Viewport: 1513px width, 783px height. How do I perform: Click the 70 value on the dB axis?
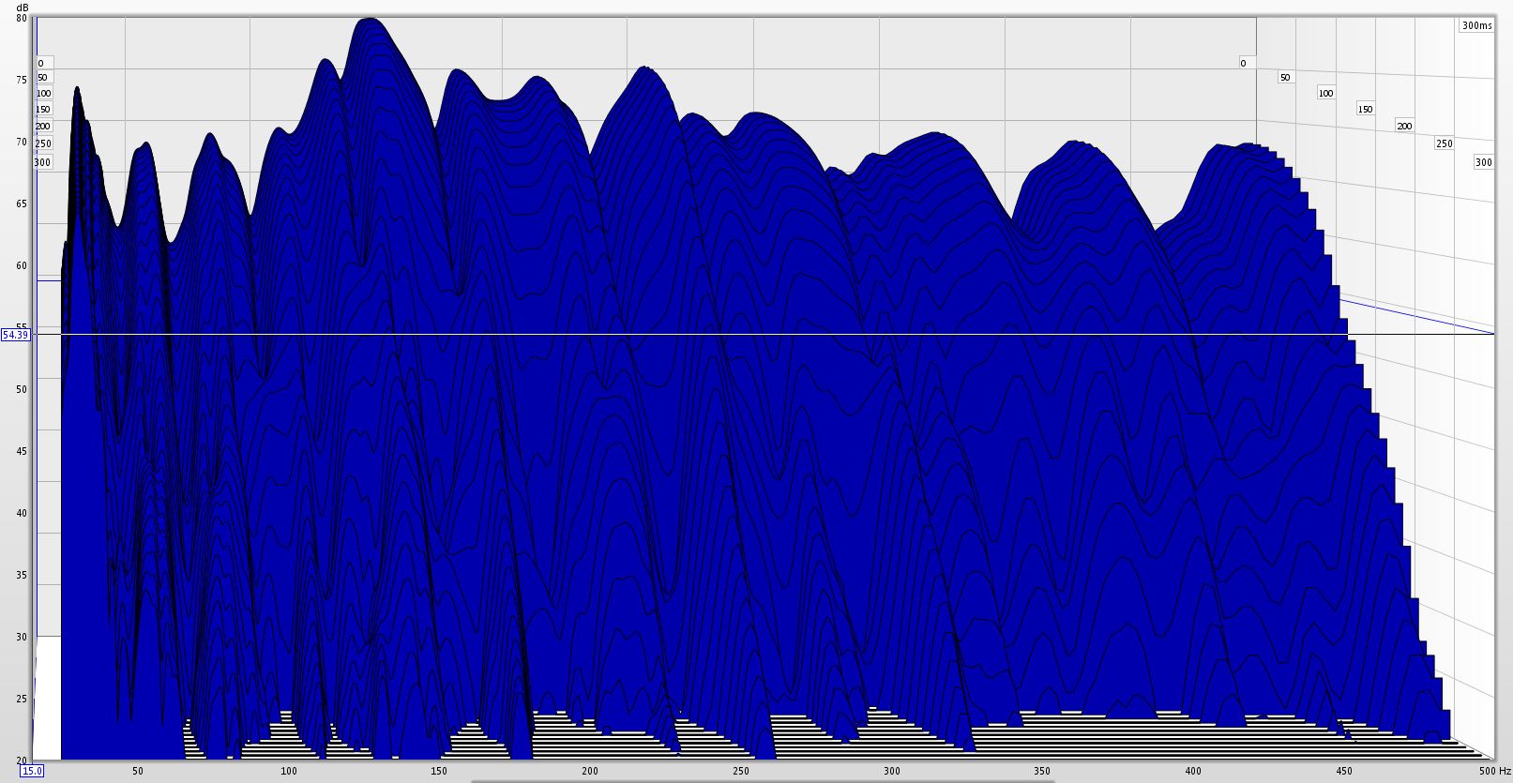tap(22, 142)
